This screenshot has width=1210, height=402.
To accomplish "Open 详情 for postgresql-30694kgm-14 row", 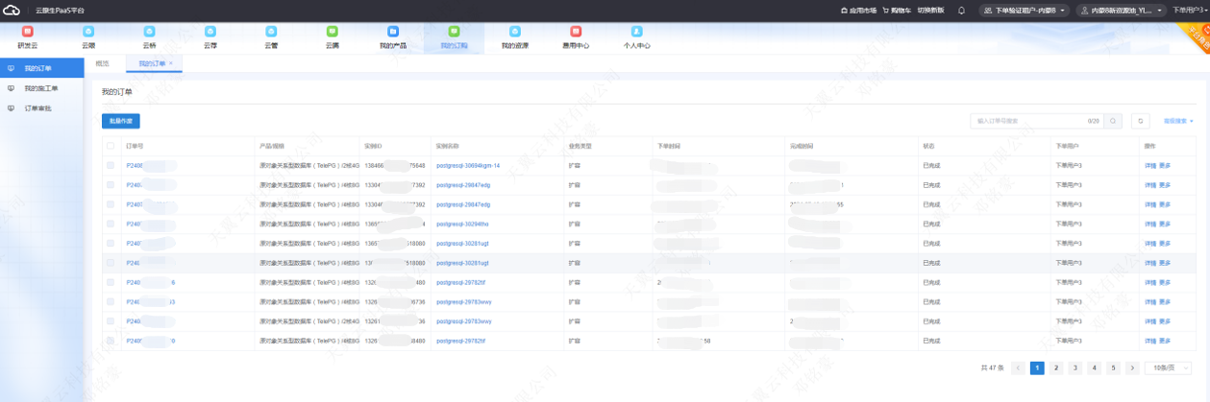I will (x=1150, y=165).
